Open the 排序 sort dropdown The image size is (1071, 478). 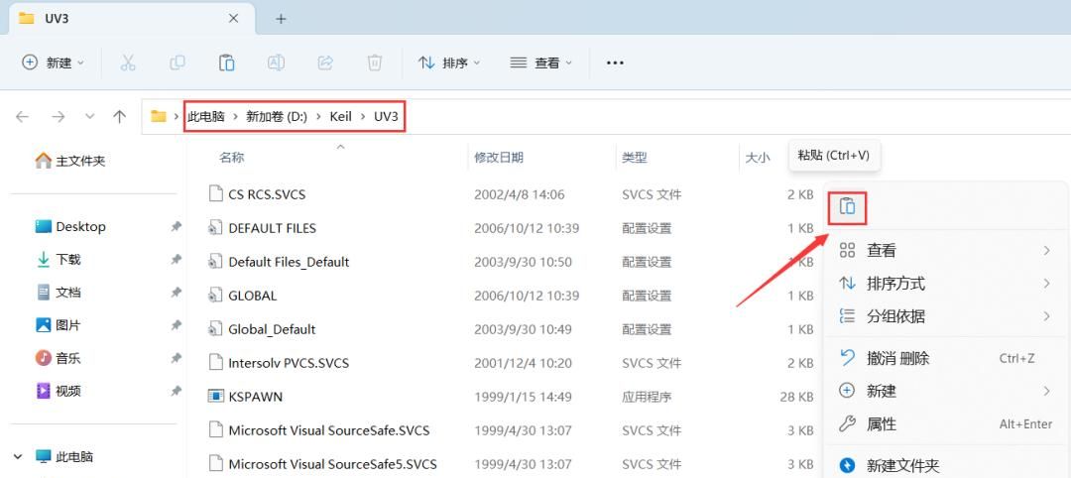click(x=449, y=62)
